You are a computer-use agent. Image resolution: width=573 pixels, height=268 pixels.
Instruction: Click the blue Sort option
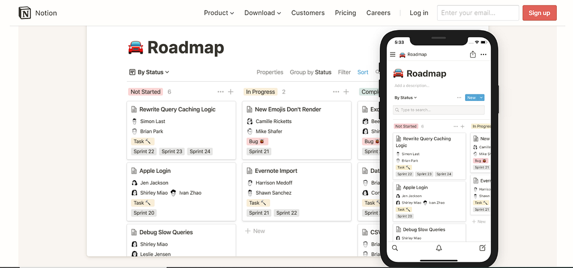click(x=363, y=72)
